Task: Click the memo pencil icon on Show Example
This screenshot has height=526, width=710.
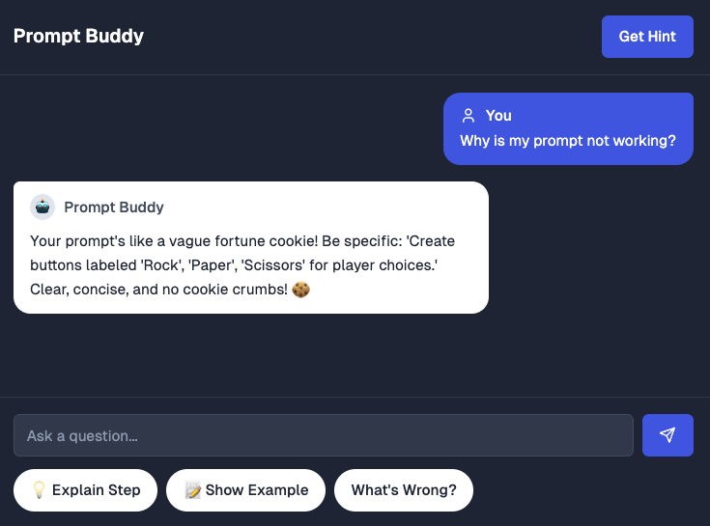Action: 192,490
